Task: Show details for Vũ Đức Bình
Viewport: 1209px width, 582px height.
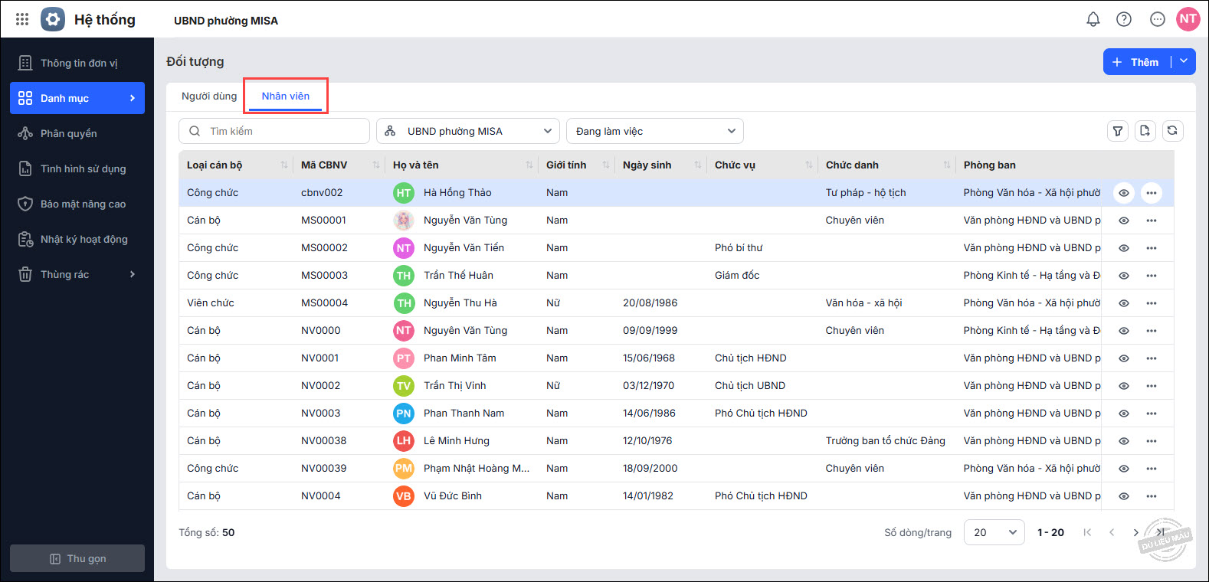Action: coord(1123,496)
